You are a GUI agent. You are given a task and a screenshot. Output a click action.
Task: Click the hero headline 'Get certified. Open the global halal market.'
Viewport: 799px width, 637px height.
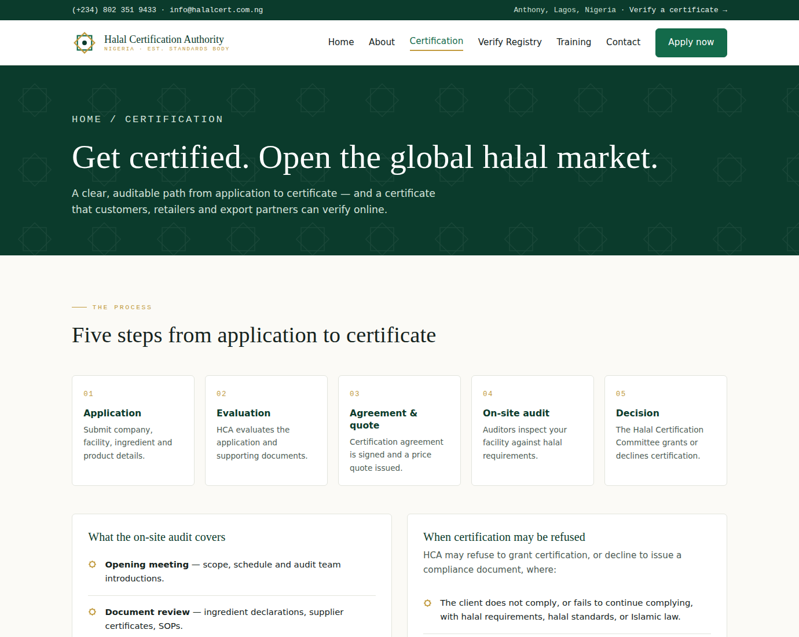click(x=365, y=158)
